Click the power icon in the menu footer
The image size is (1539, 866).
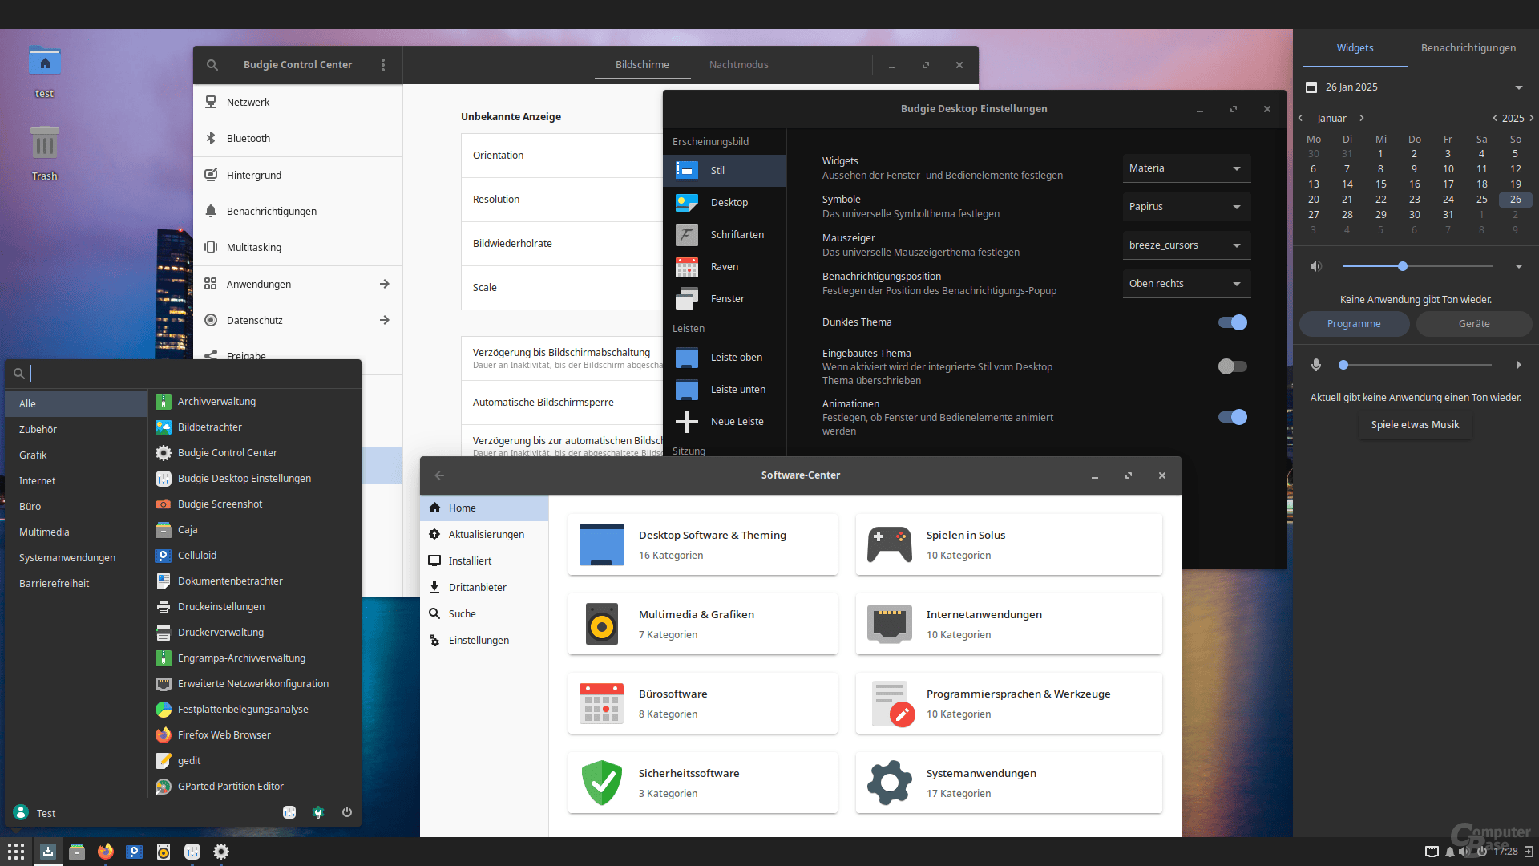(x=347, y=812)
